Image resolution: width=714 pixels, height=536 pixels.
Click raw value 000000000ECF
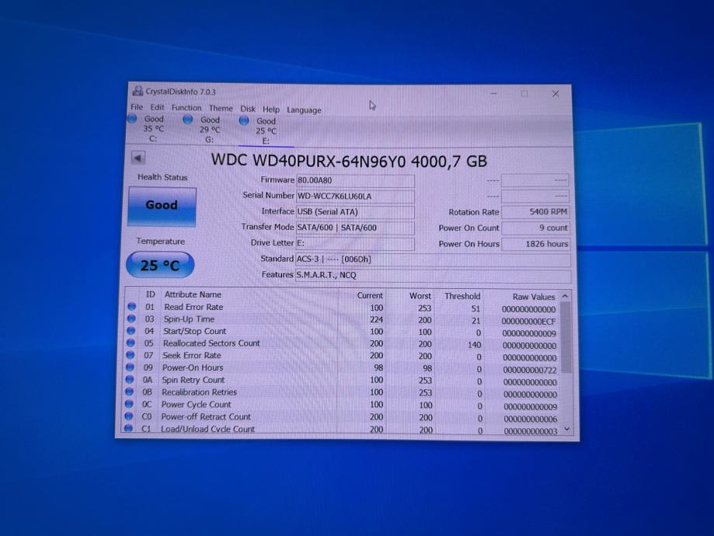pyautogui.click(x=528, y=321)
